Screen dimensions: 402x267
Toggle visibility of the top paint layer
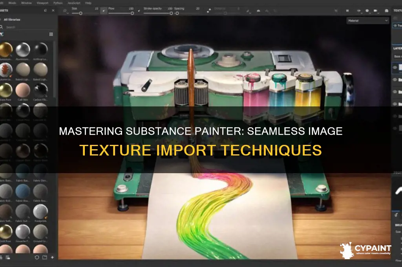coord(395,68)
